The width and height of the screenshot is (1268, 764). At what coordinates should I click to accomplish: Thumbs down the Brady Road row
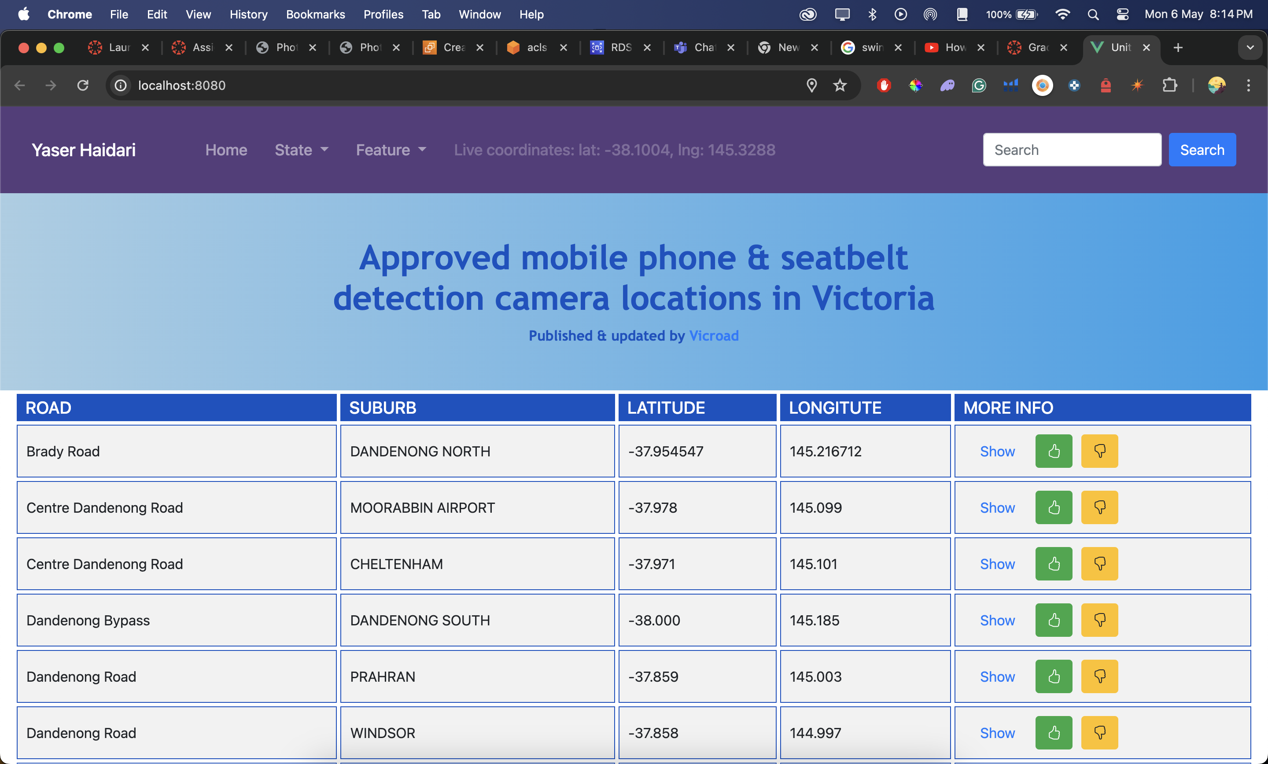pyautogui.click(x=1099, y=451)
